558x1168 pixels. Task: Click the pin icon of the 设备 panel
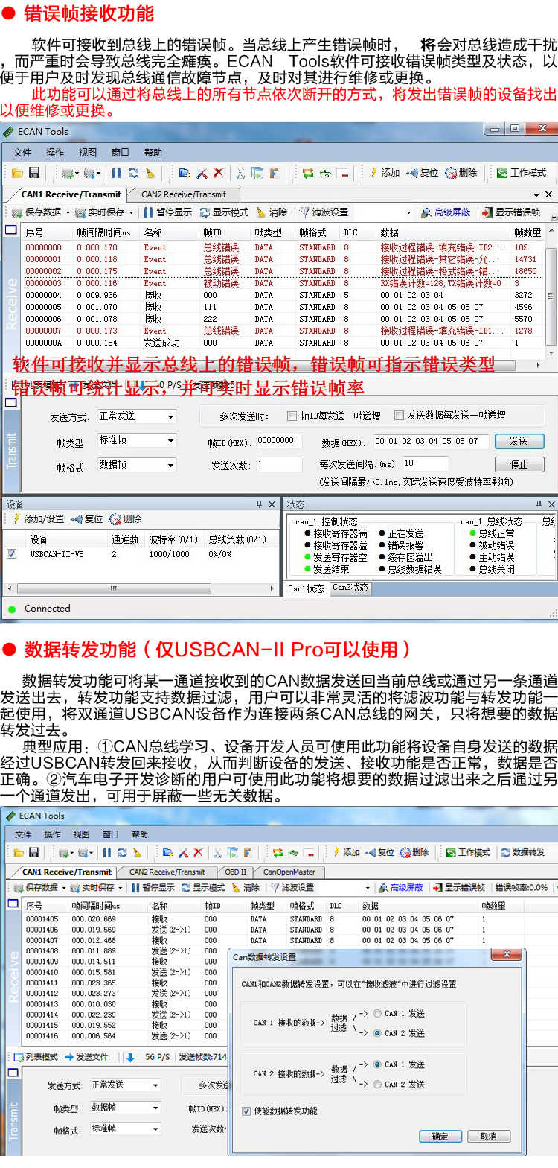point(259,504)
